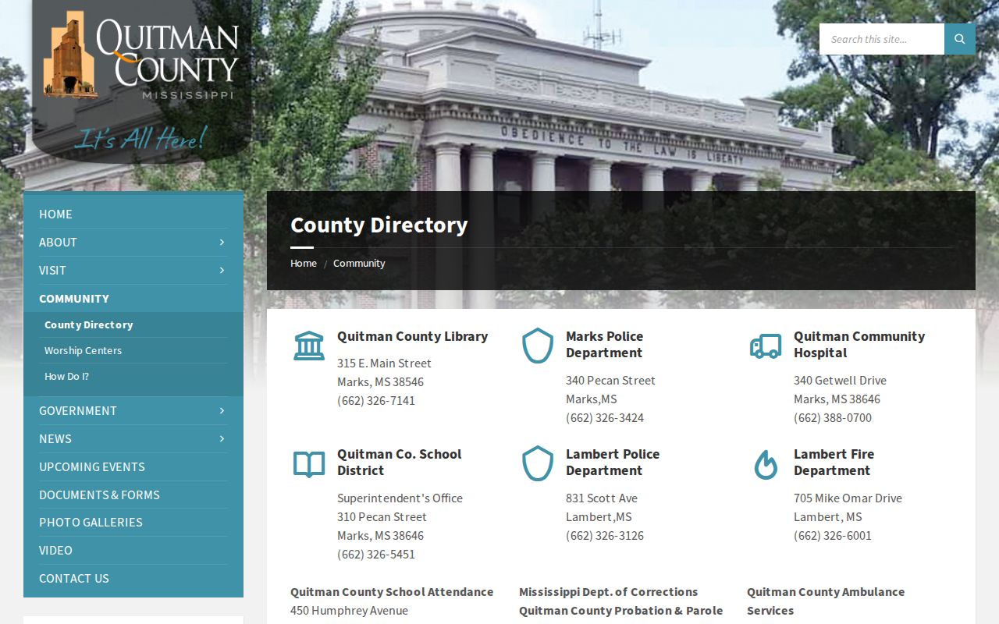Click the Marks Police Department shield icon
999x624 pixels.
(538, 346)
